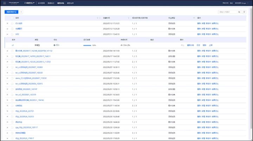Click into the keyword search input field

click(x=228, y=12)
